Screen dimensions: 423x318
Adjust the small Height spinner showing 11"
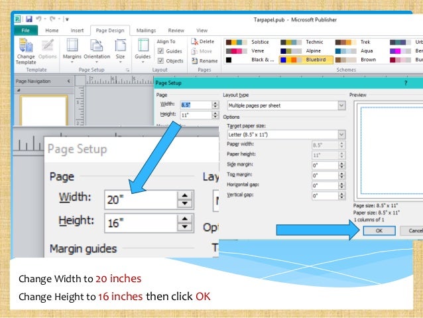pyautogui.click(x=215, y=115)
